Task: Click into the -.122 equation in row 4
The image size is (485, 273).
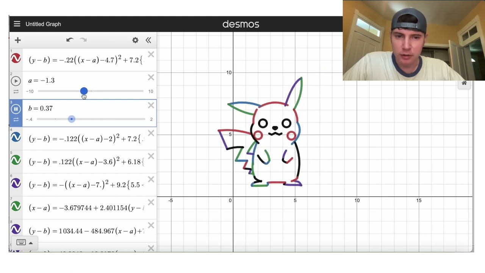Action: [86, 139]
